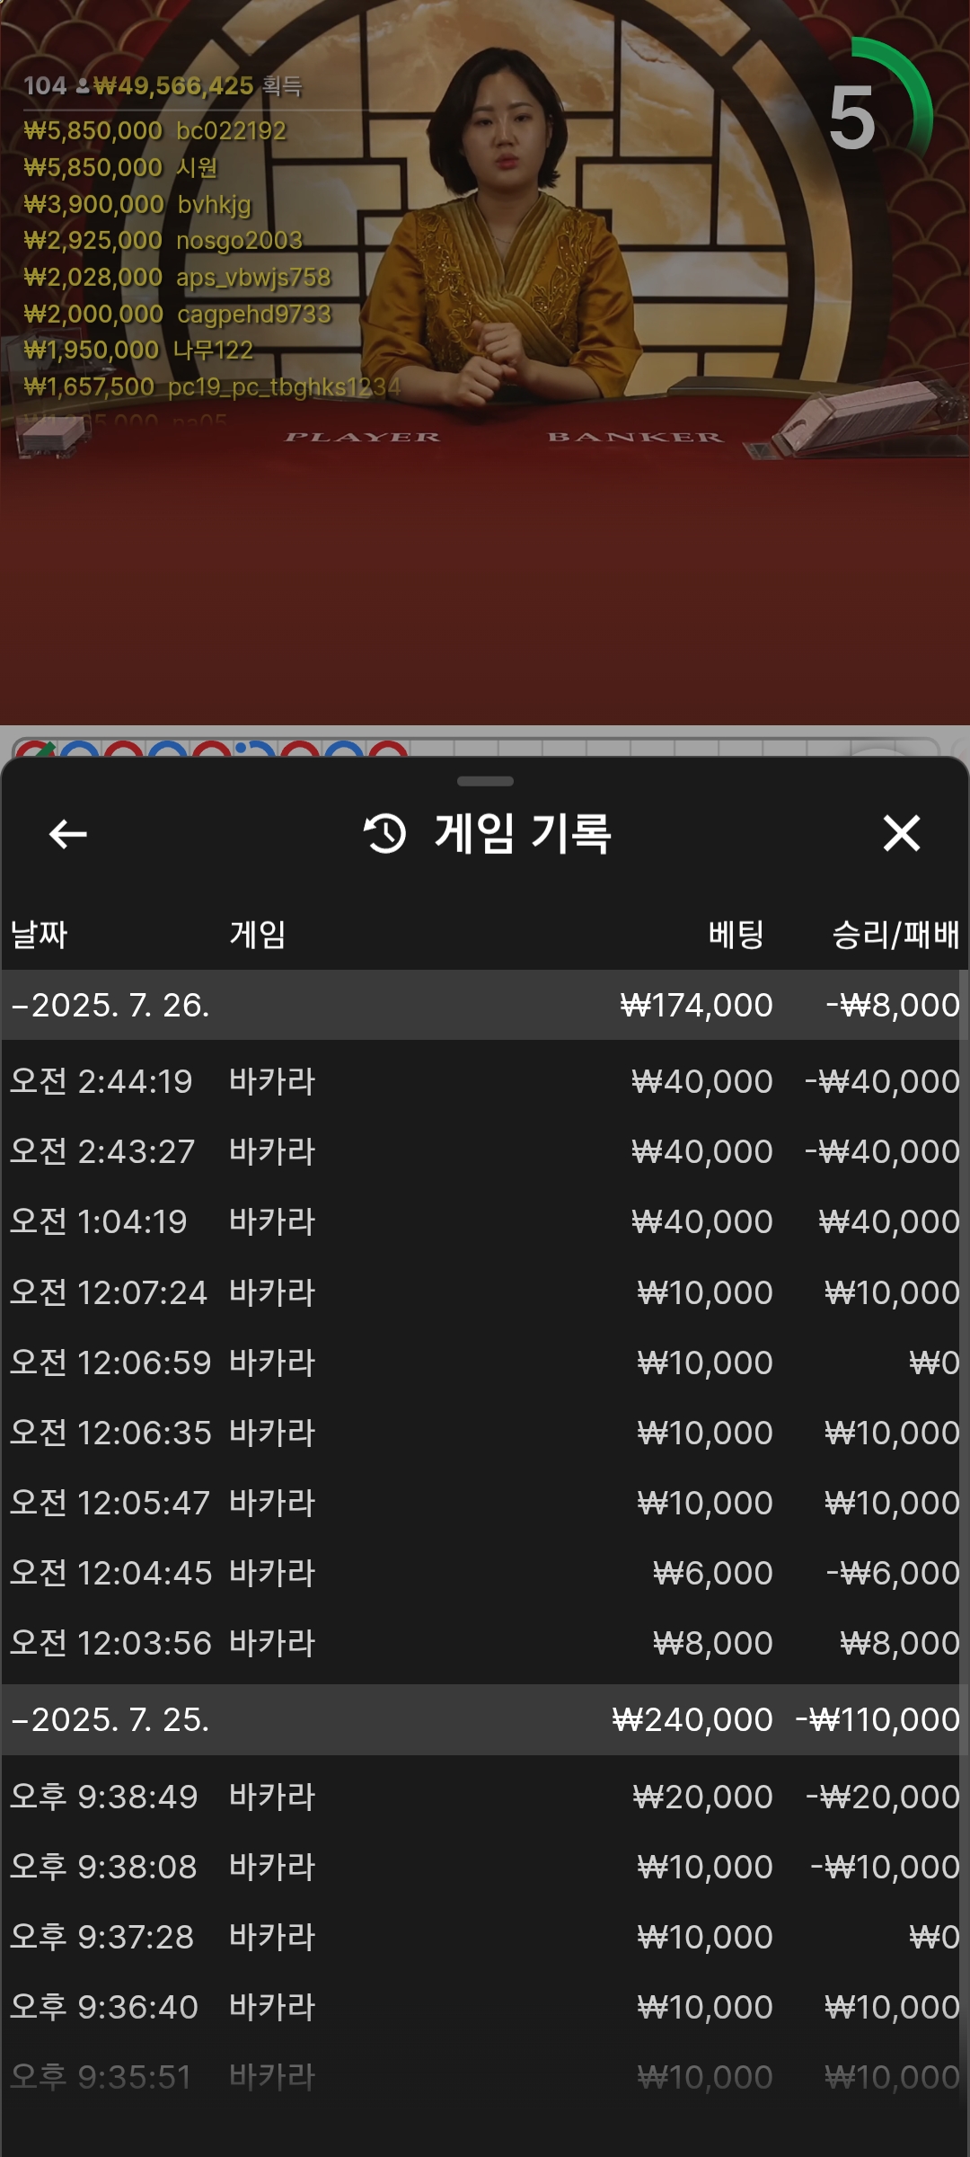Click the ₩174,000 daily bet total
970x2157 pixels.
coord(696,1006)
